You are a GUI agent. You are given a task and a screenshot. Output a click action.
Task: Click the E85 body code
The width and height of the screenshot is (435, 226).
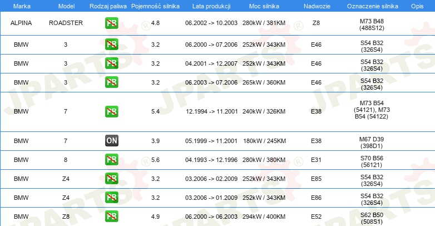[316, 179]
